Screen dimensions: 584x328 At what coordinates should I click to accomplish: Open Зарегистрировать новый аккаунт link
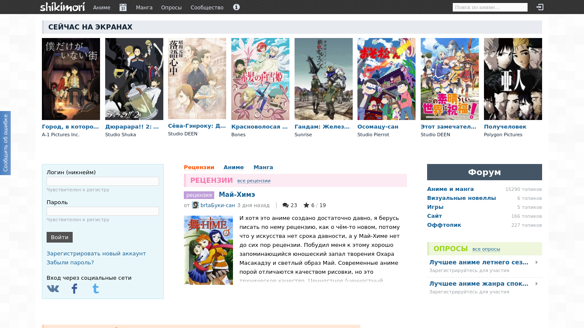(x=96, y=254)
